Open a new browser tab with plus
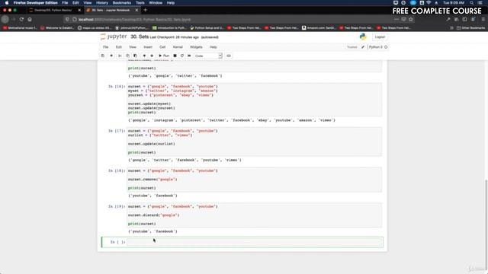 [x=146, y=10]
